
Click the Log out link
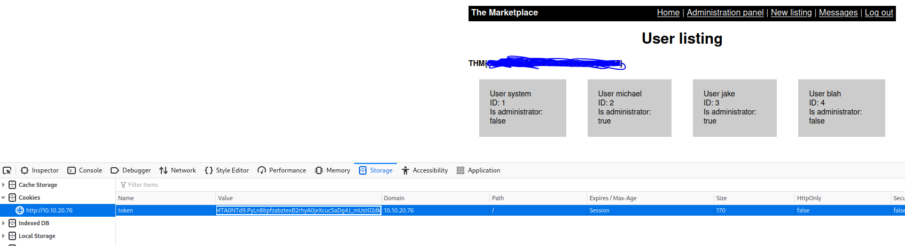click(879, 13)
